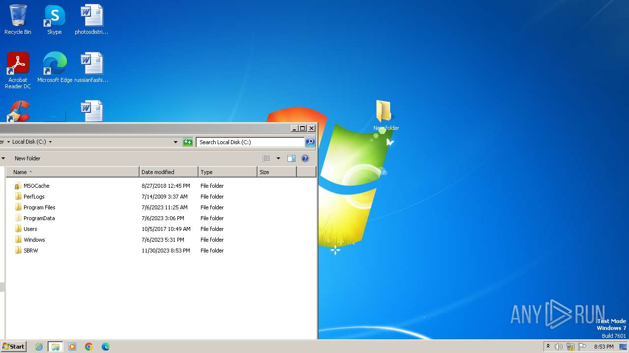This screenshot has height=353, width=629.
Task: Click the volume speaker tray icon
Action: pos(559,347)
